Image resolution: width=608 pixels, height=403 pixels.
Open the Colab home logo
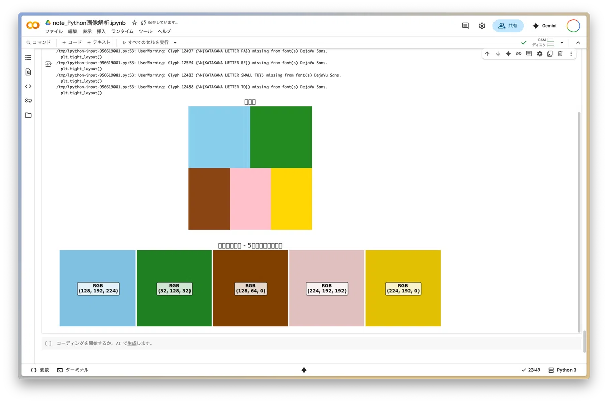point(33,25)
